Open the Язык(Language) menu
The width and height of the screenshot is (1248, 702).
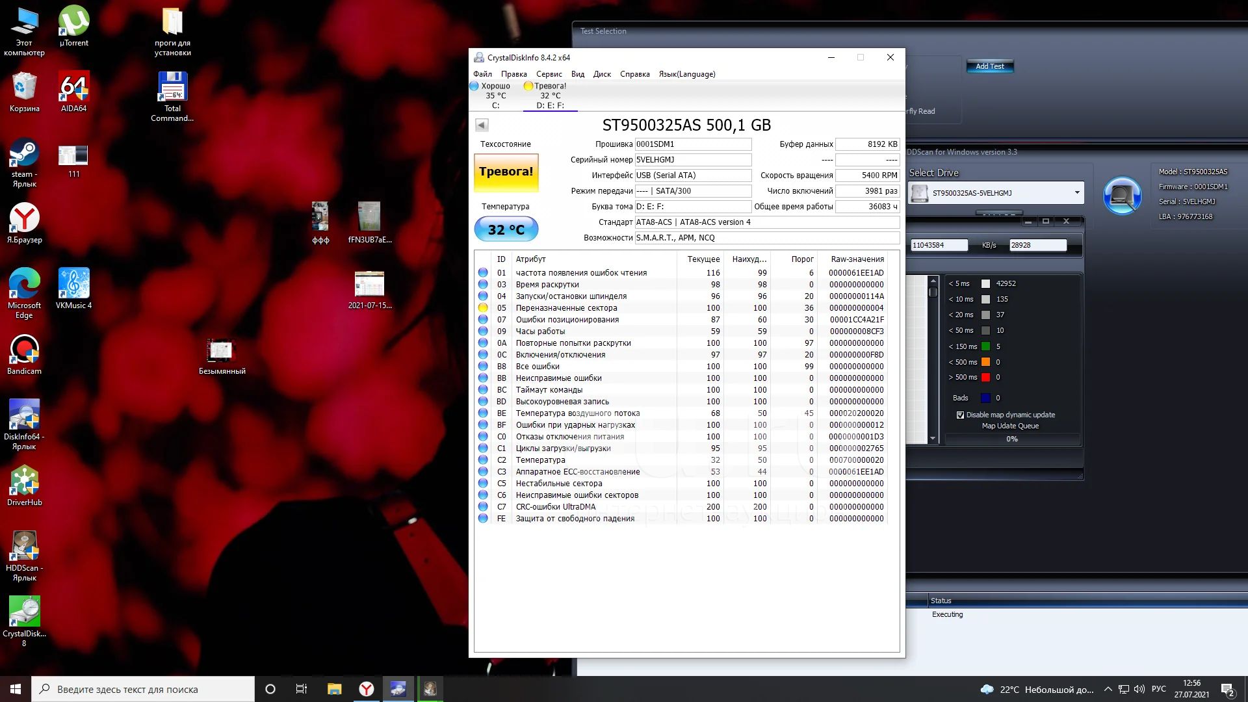tap(687, 74)
